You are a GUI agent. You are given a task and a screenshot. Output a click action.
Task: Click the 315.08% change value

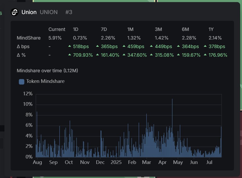tap(164, 55)
